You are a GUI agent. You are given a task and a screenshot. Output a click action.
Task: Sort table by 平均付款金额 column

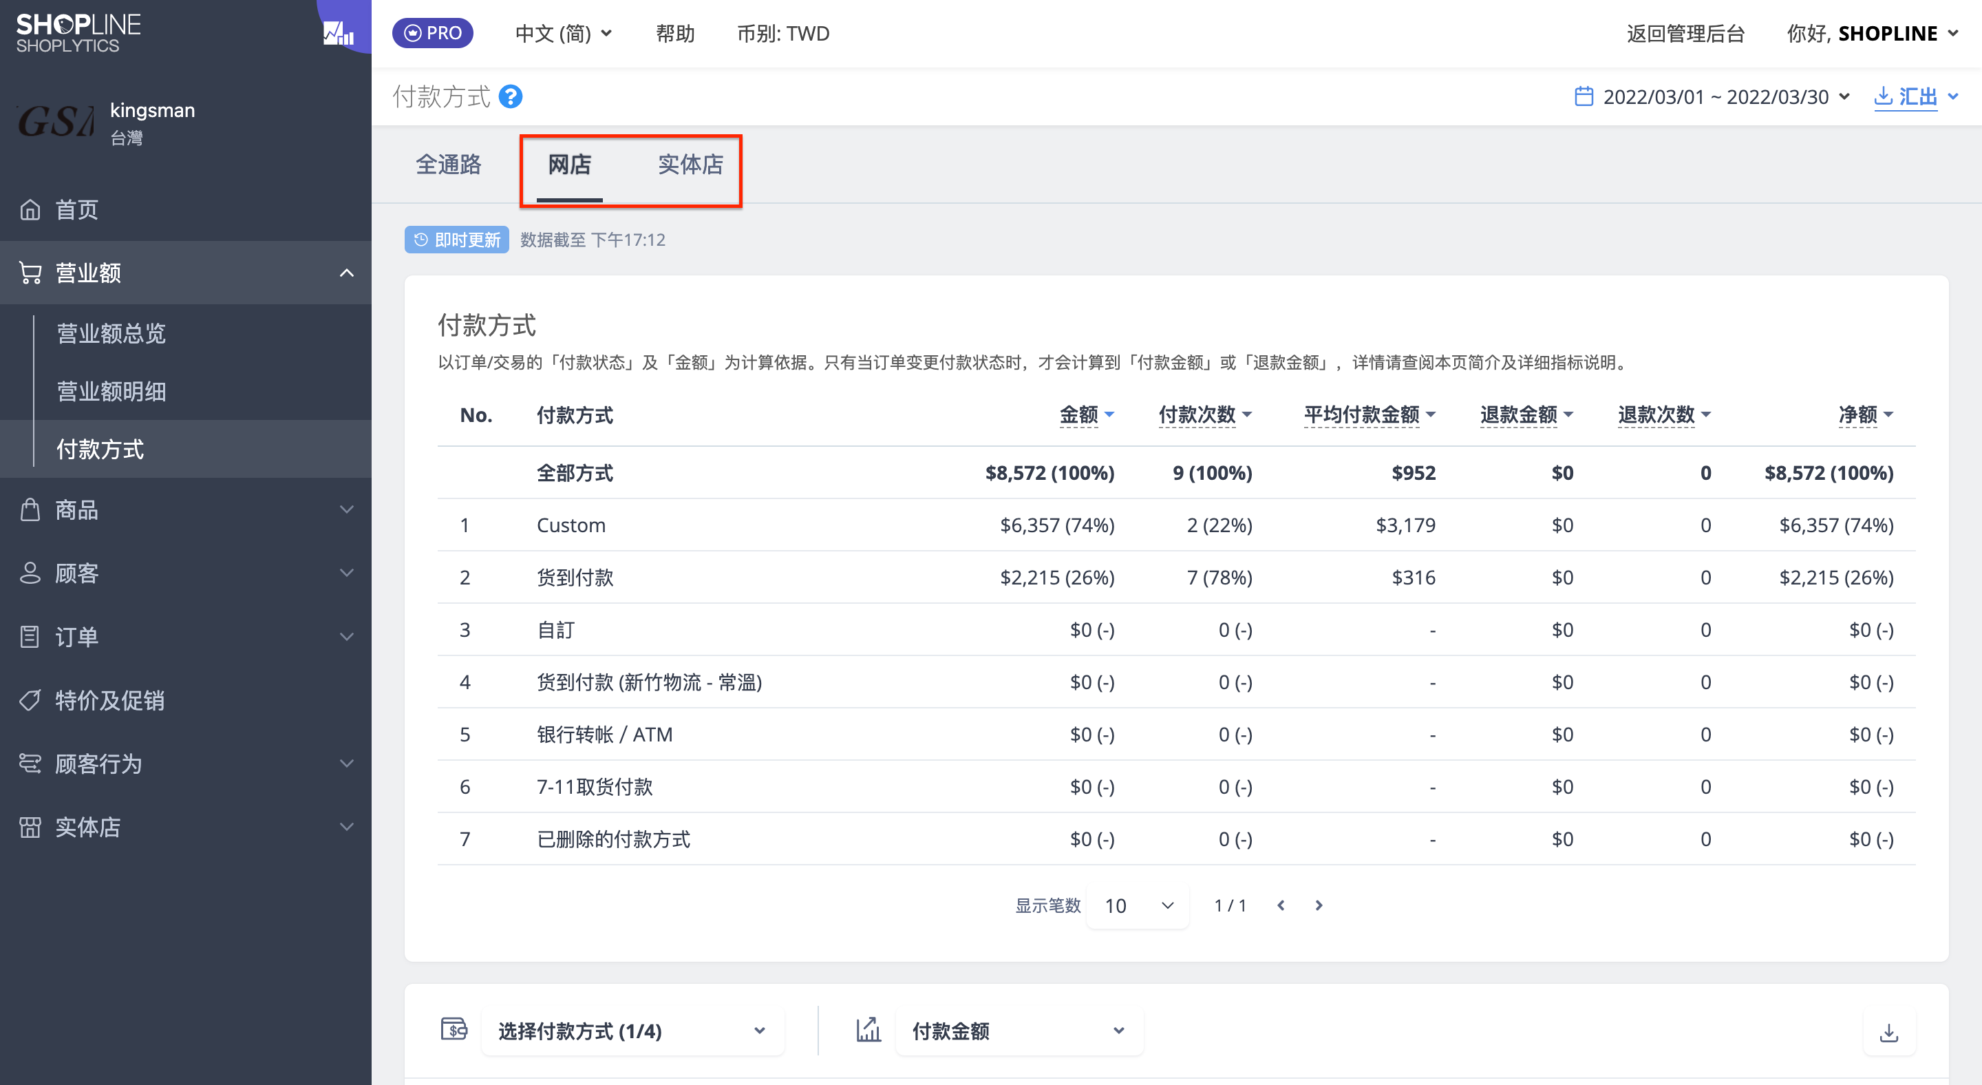pyautogui.click(x=1370, y=414)
